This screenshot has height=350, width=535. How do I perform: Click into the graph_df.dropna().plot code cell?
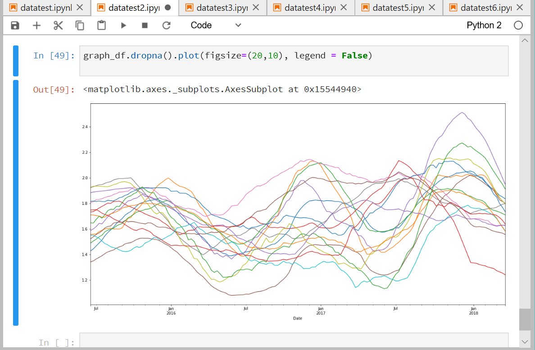[x=294, y=61]
